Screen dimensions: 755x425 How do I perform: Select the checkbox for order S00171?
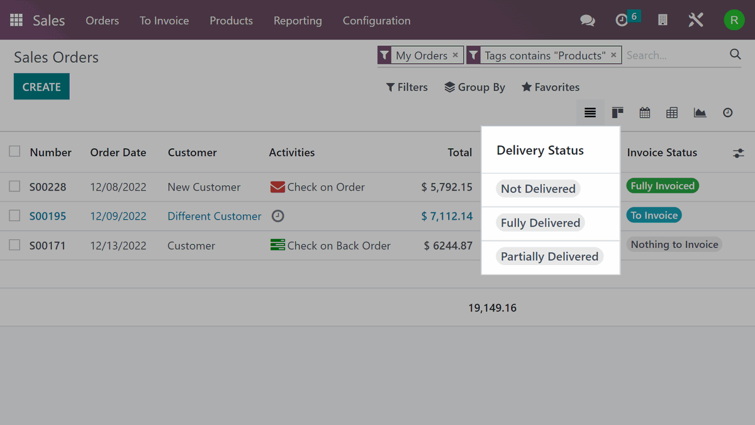14,245
